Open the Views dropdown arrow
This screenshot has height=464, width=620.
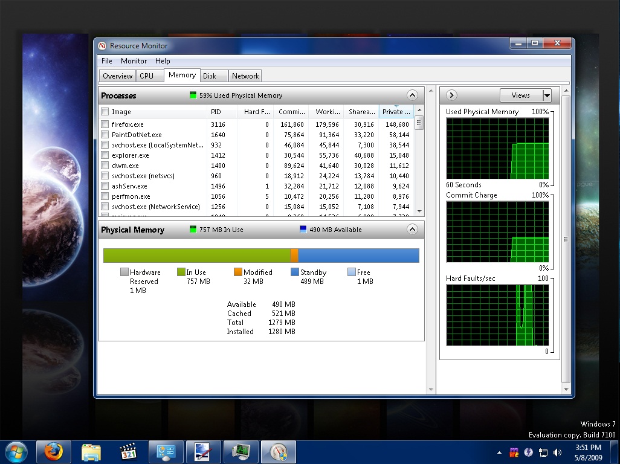click(x=546, y=95)
